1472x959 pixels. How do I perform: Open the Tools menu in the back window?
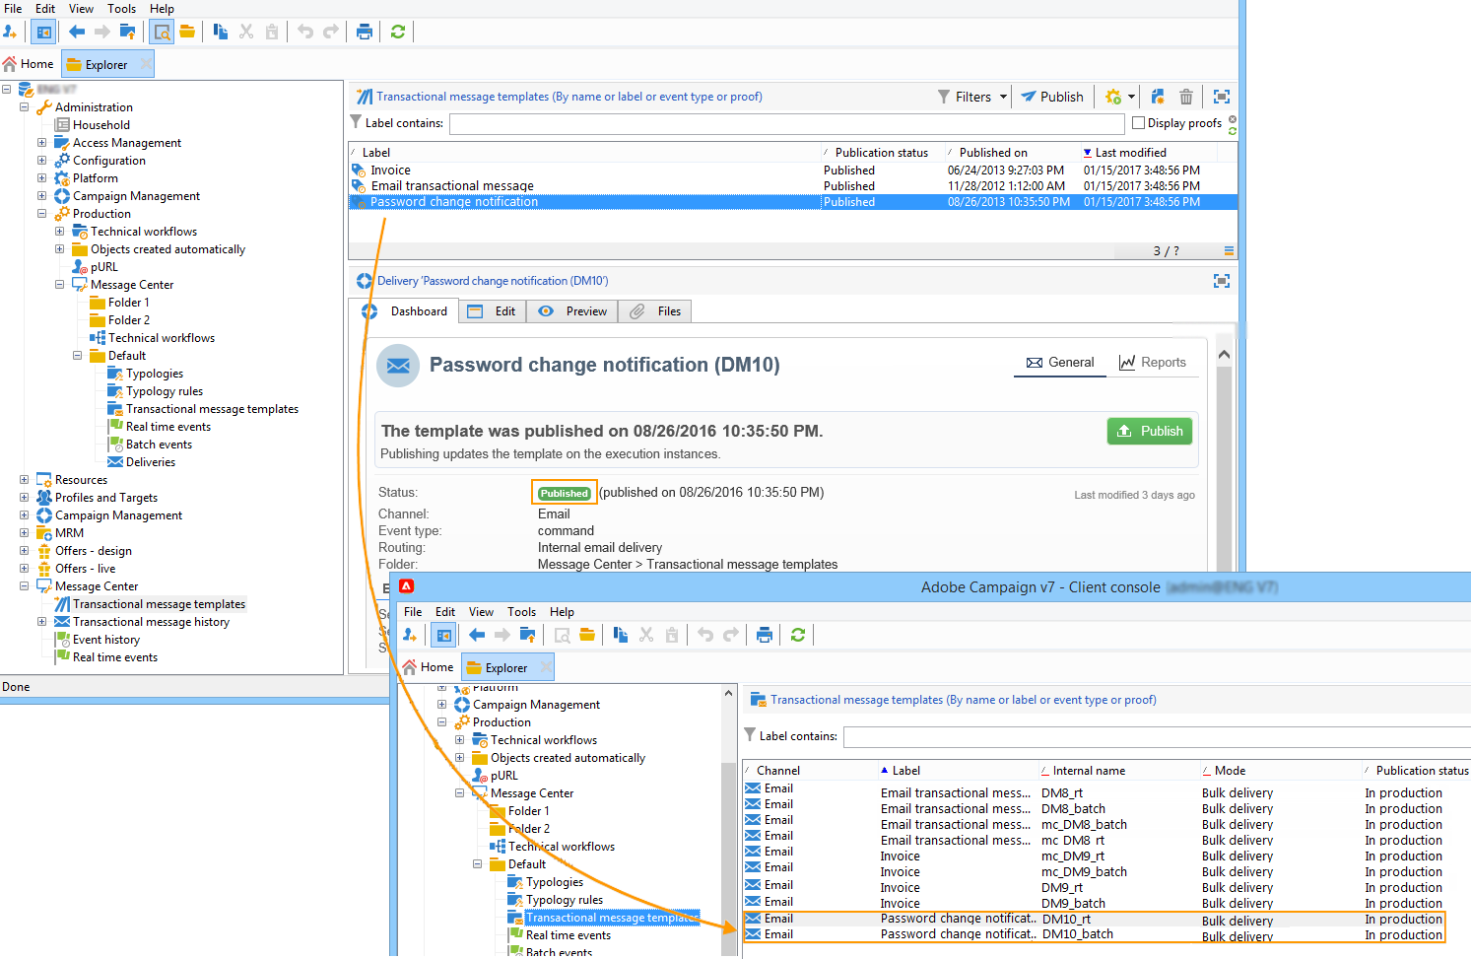pyautogui.click(x=122, y=9)
